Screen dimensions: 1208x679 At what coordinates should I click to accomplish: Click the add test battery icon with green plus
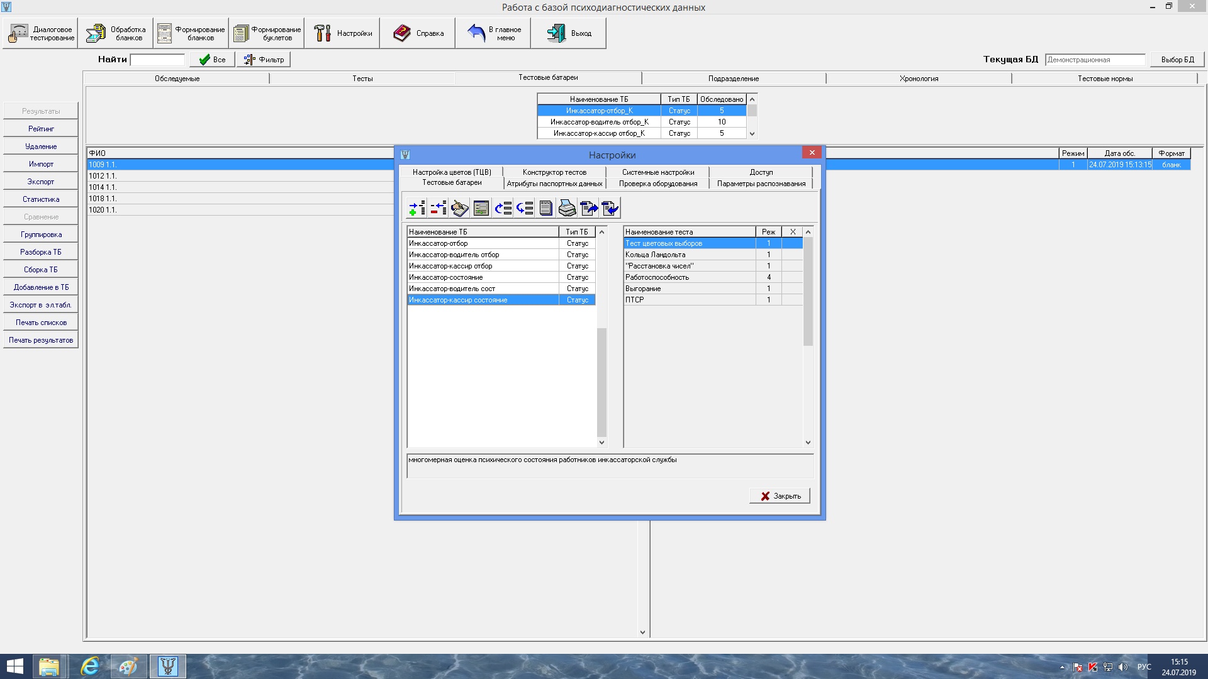(x=417, y=208)
